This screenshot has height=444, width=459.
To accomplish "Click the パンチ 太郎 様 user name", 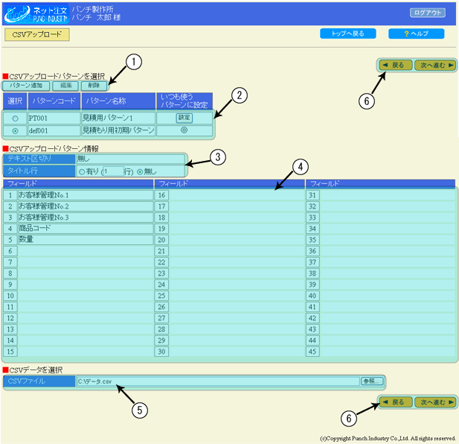I will click(x=96, y=17).
